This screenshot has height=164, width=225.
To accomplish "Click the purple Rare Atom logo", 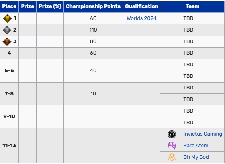I will point(172,146).
